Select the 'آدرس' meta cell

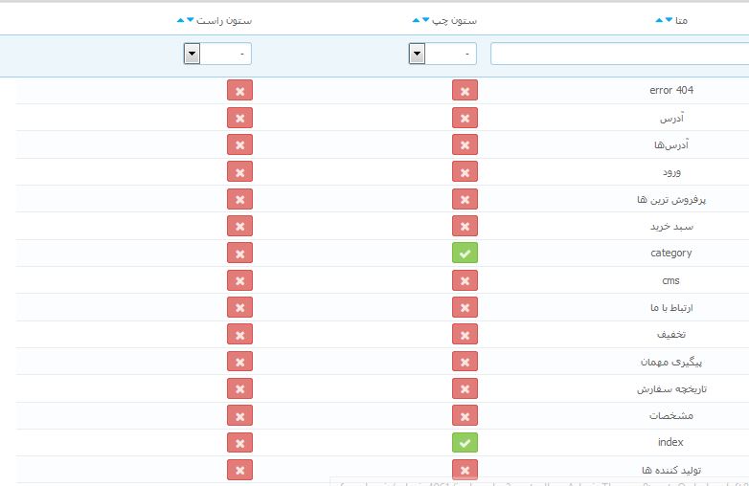click(671, 118)
